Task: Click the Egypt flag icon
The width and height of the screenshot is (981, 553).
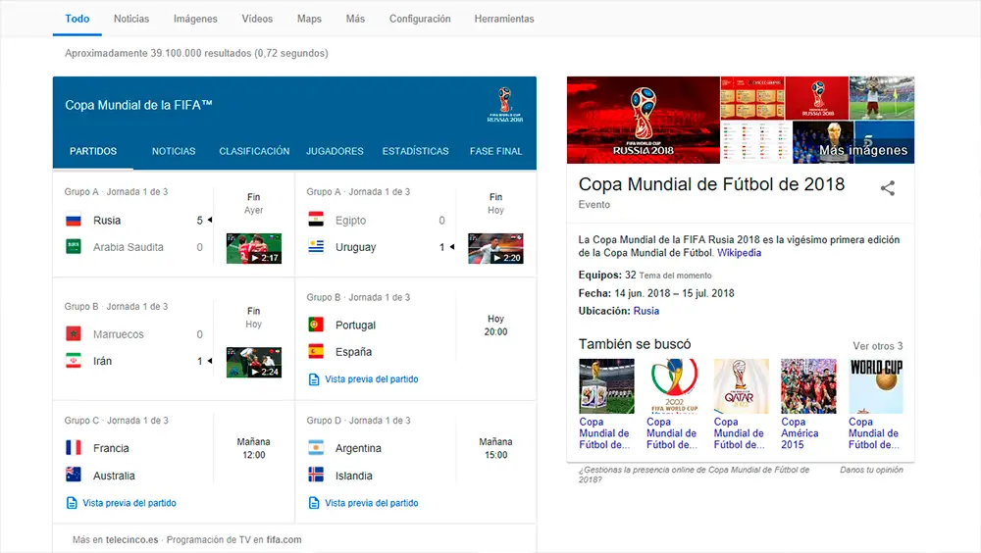Action: point(316,220)
